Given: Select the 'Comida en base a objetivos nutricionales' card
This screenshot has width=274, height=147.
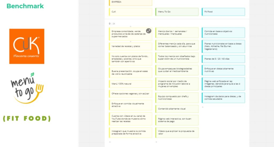Looking at the screenshot, I should 223,33.
